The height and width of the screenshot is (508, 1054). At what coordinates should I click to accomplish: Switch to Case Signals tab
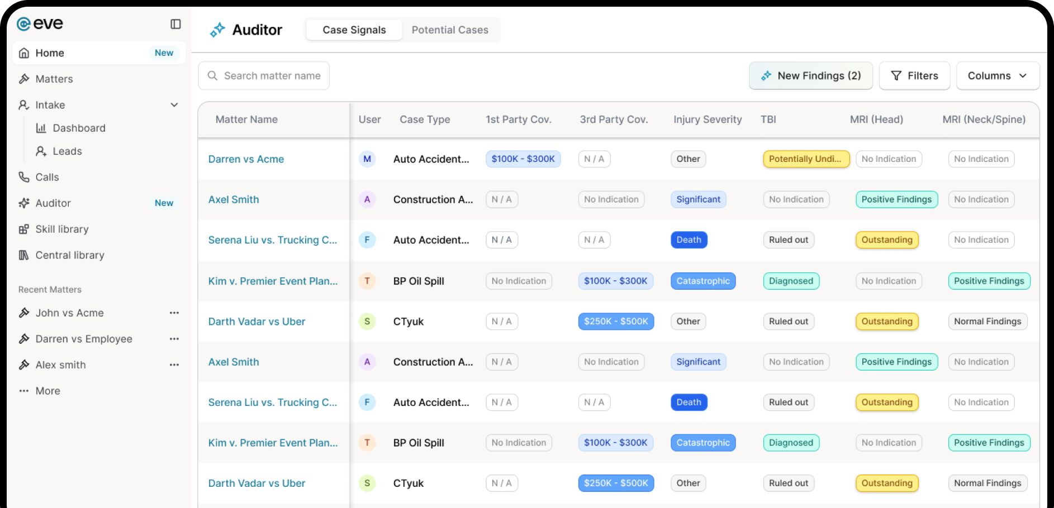(354, 30)
